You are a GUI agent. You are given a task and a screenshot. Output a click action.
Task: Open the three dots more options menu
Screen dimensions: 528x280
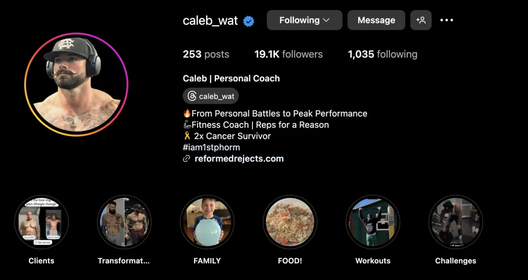click(x=447, y=20)
